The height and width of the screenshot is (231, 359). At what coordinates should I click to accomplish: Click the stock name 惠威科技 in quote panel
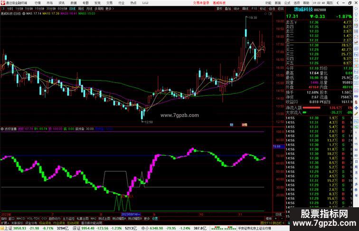click(303, 9)
